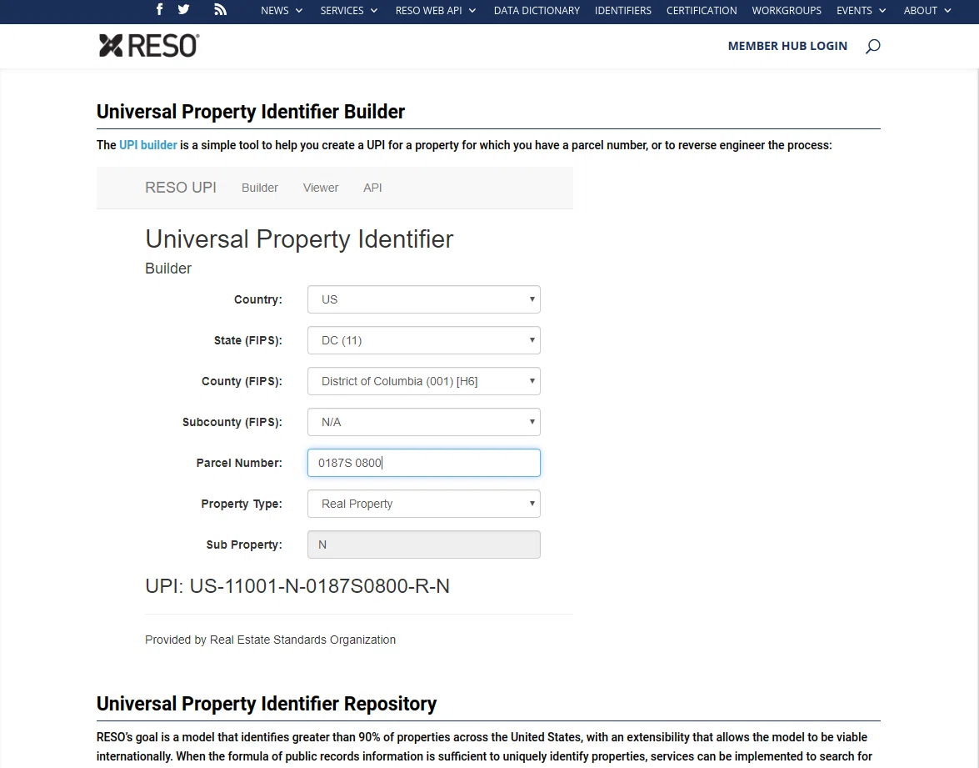This screenshot has height=768, width=979.
Task: Expand the RESO WEB API menu
Action: tap(436, 11)
